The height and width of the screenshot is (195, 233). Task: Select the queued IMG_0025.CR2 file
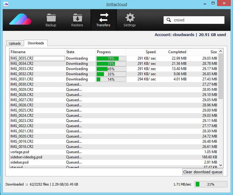[x=114, y=110]
